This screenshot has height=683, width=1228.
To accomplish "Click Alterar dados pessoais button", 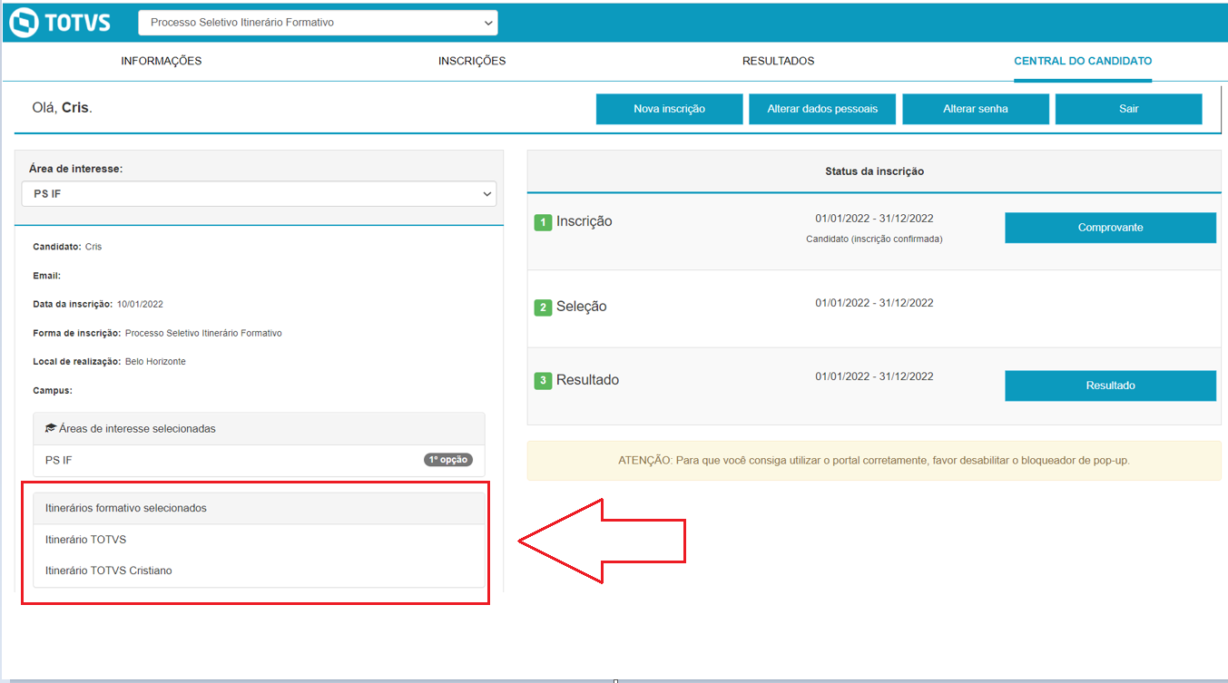I will pyautogui.click(x=822, y=109).
